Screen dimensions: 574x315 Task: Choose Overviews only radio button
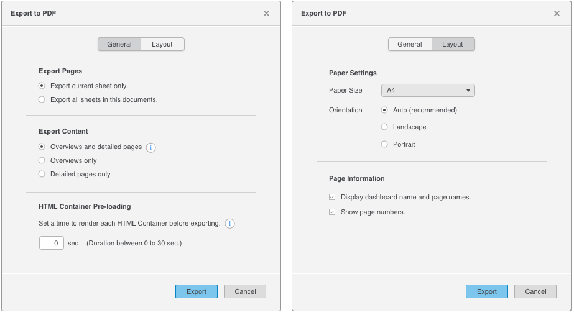[42, 161]
